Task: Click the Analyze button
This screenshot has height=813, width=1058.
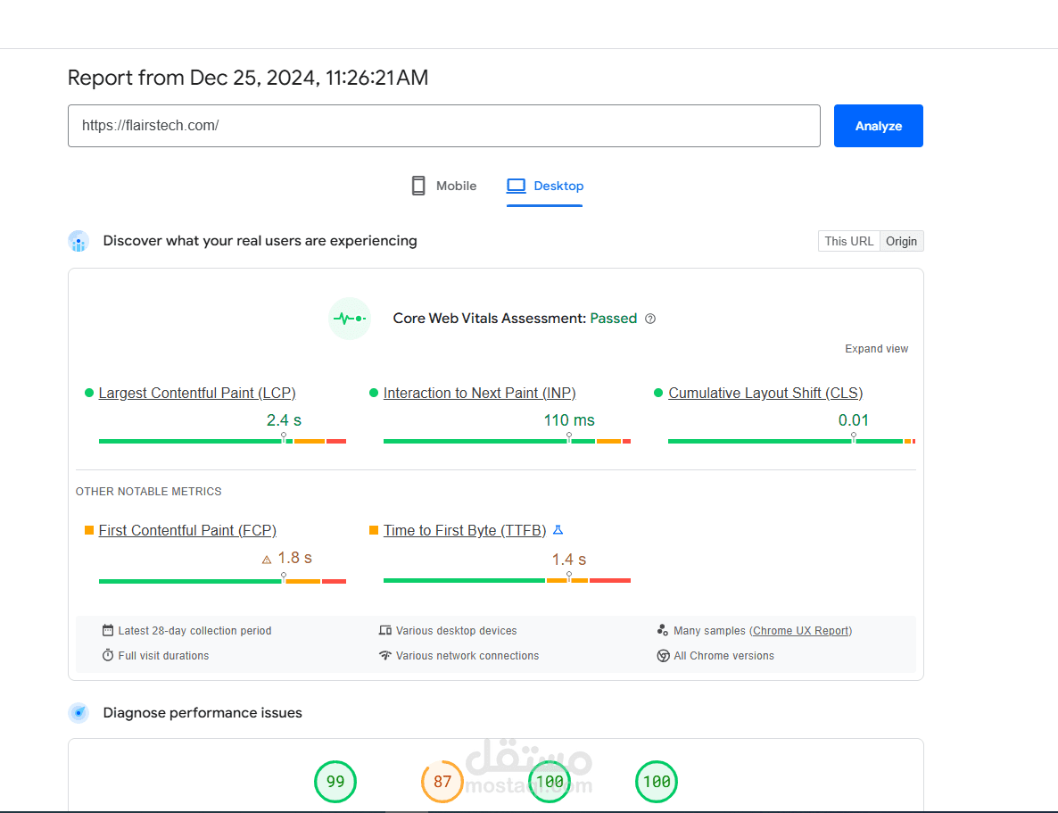Action: [x=878, y=126]
